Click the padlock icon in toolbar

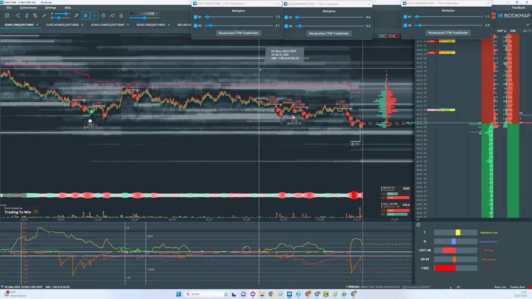pos(121,16)
